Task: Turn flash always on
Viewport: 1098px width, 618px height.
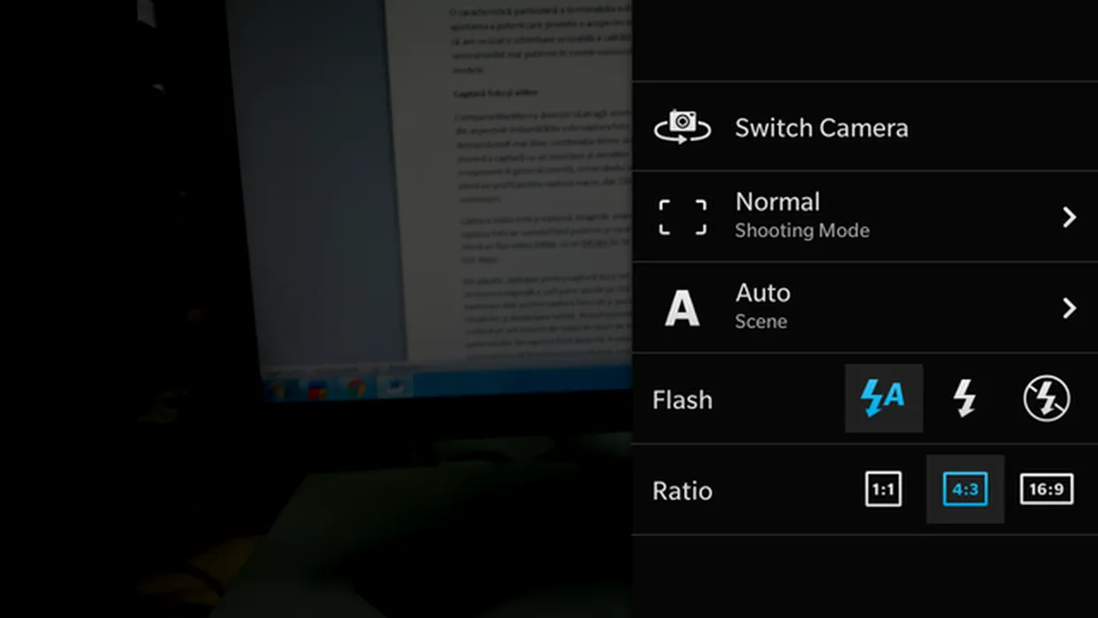Action: 965,399
